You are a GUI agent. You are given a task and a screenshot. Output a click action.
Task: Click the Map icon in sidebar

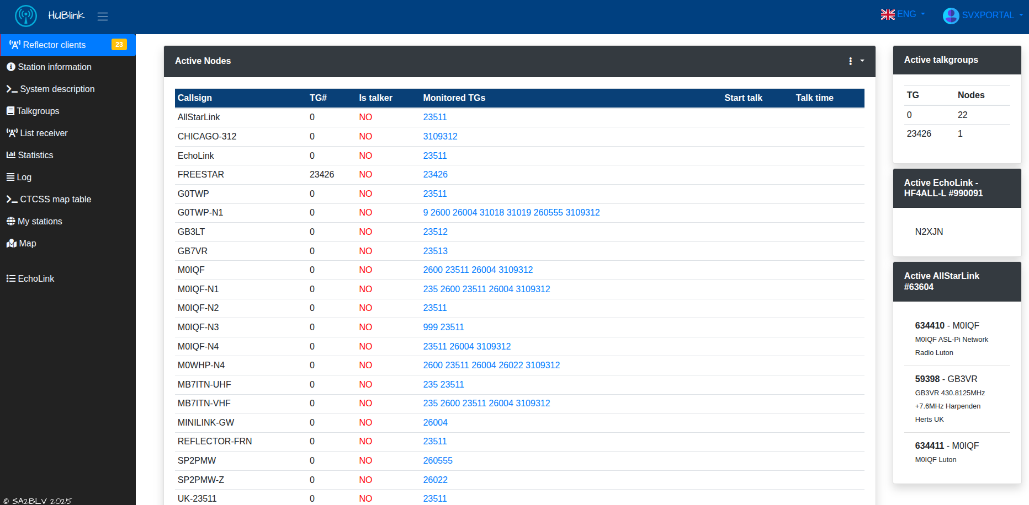[x=12, y=243]
